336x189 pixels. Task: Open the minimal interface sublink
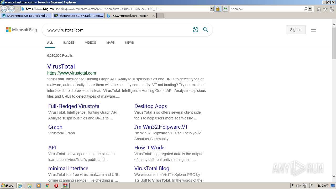tap(68, 168)
